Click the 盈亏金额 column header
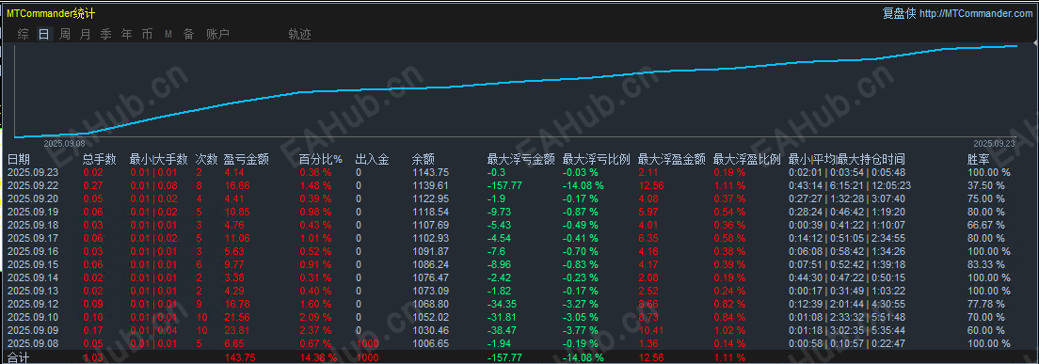Viewport: 1039px width, 364px height. click(x=247, y=160)
